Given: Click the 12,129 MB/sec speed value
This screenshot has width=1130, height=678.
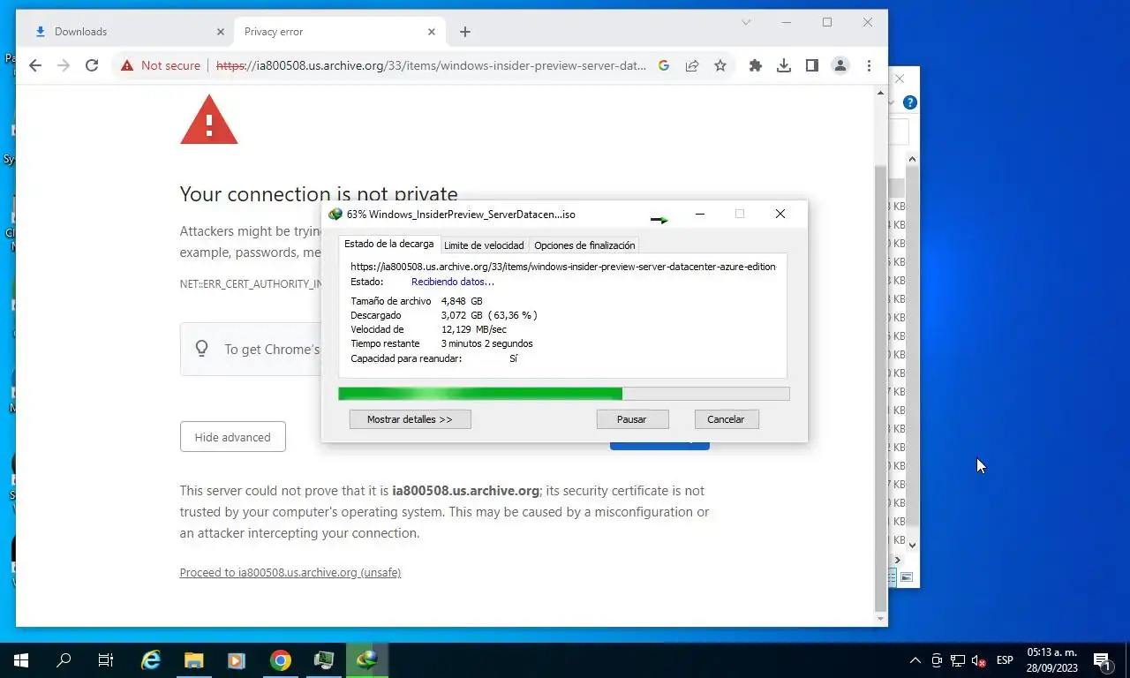Looking at the screenshot, I should [474, 329].
